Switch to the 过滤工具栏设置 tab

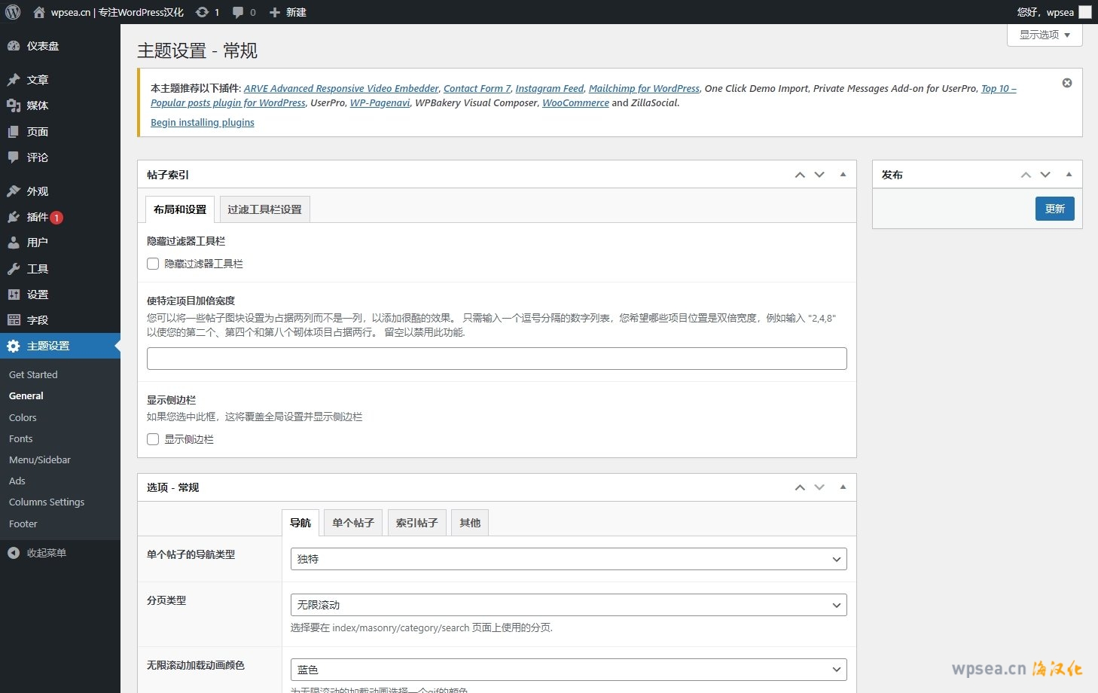264,209
